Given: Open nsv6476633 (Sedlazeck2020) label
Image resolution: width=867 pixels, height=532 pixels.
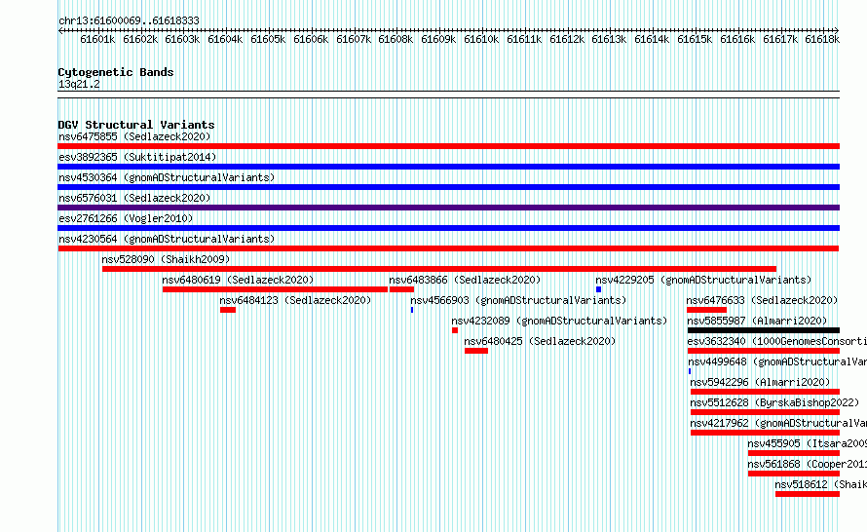Looking at the screenshot, I should pos(762,300).
